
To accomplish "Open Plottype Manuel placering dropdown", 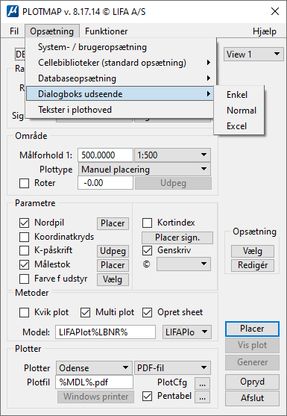I will coord(145,170).
